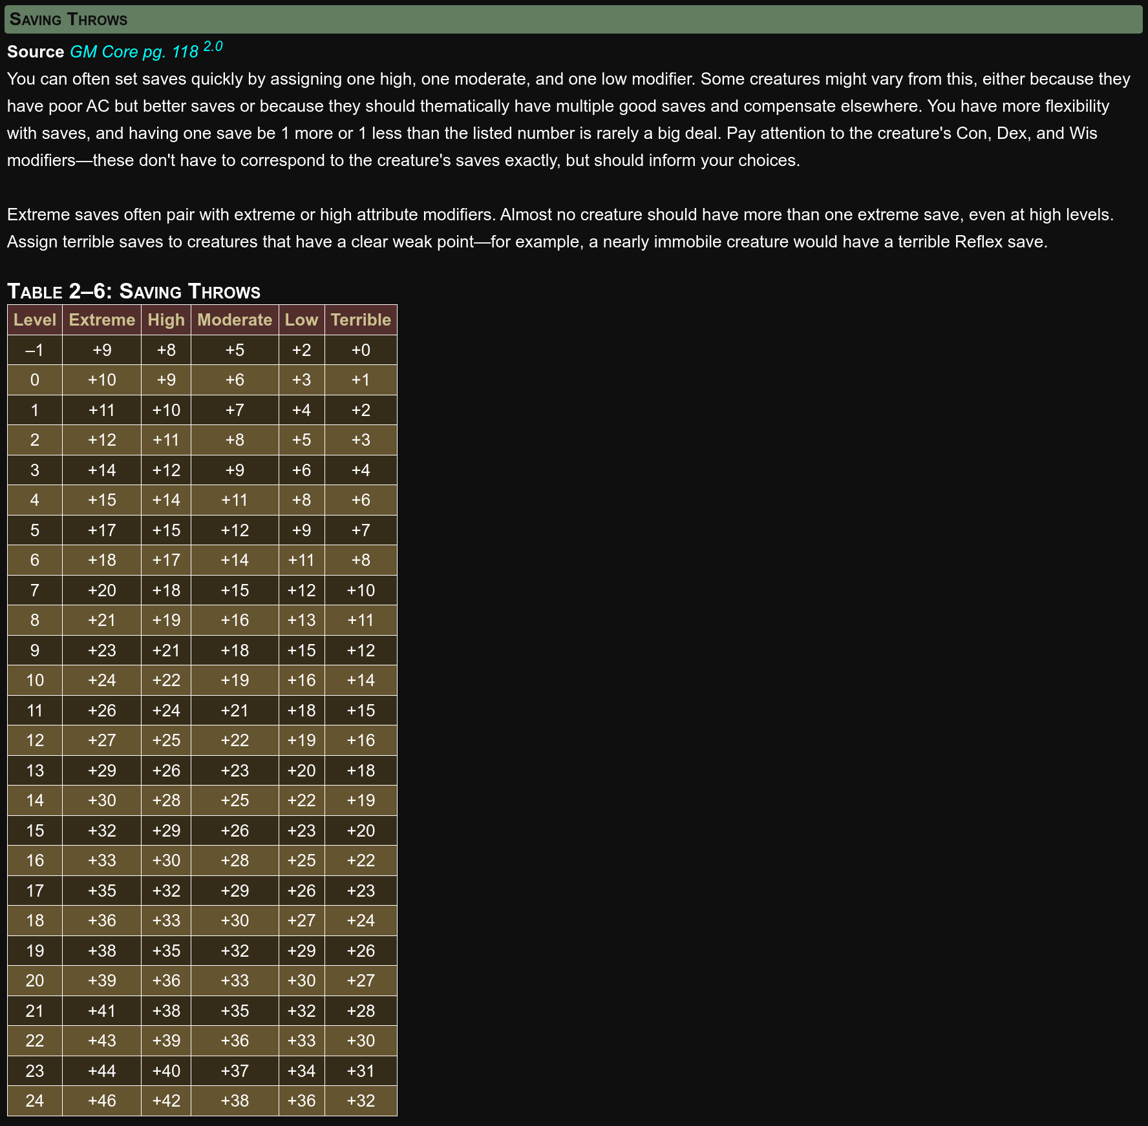Click Extreme value +20 for level 7

click(102, 590)
